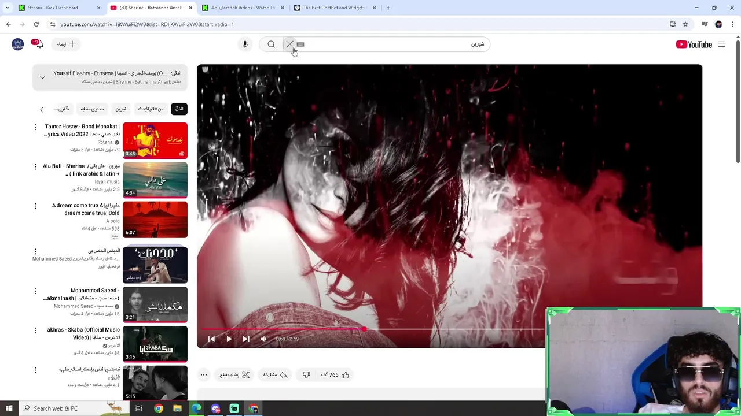Play the paused video
The height and width of the screenshot is (416, 741).
(x=229, y=339)
